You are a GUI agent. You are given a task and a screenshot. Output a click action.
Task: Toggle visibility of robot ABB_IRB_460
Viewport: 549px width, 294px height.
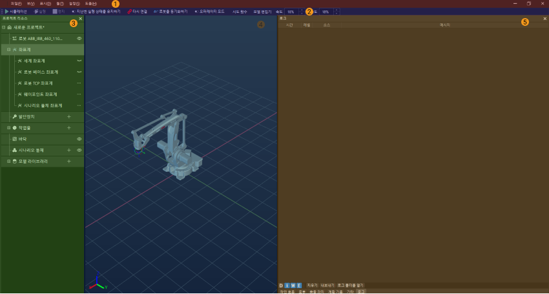[79, 39]
